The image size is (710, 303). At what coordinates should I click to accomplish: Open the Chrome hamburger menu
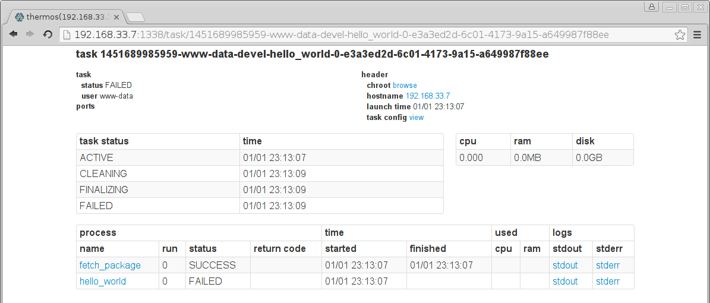pos(698,35)
